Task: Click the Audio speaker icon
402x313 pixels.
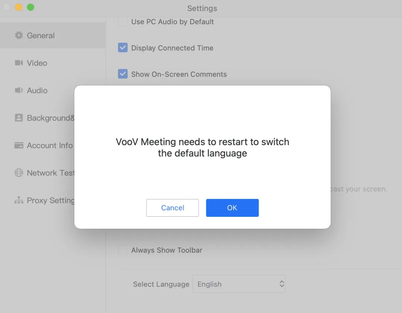Action: (19, 90)
